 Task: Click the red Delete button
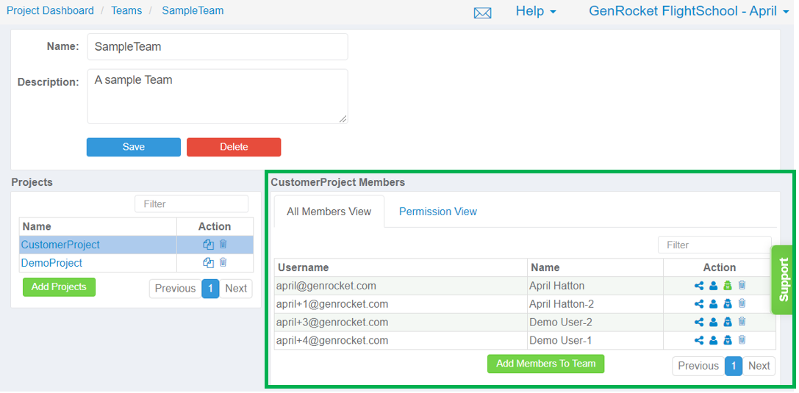234,147
